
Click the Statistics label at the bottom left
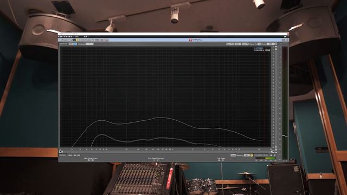point(63,155)
